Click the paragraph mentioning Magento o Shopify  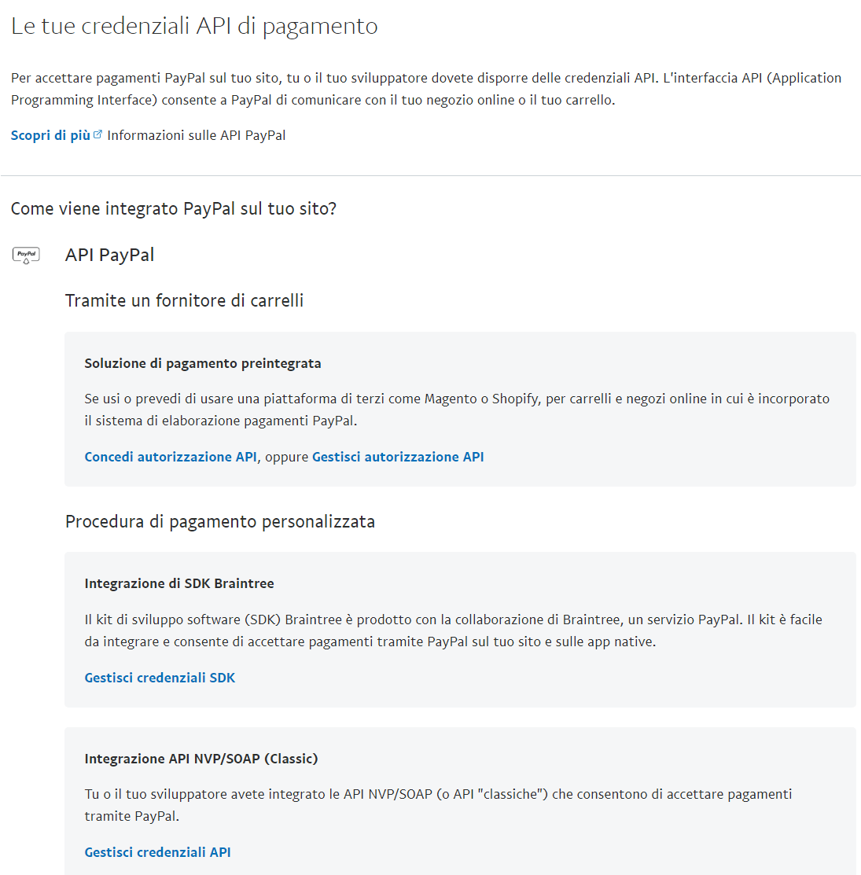pyautogui.click(x=456, y=410)
